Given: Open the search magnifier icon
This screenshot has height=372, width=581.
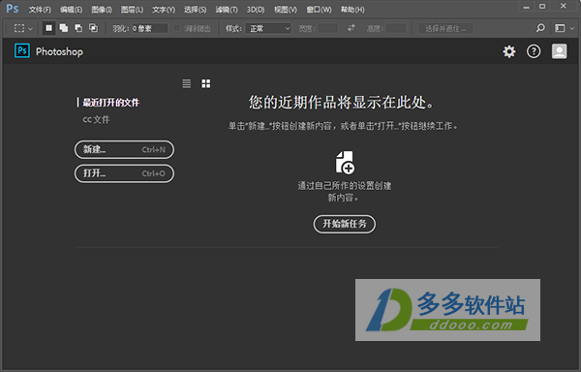Looking at the screenshot, I should tap(540, 28).
